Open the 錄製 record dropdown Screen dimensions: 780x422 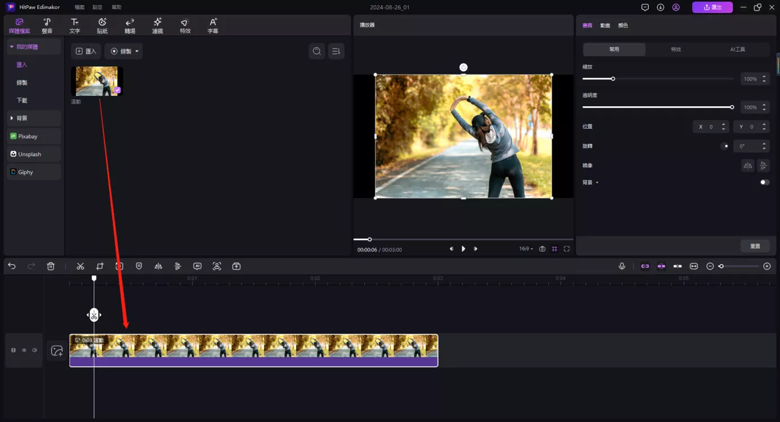pyautogui.click(x=124, y=51)
